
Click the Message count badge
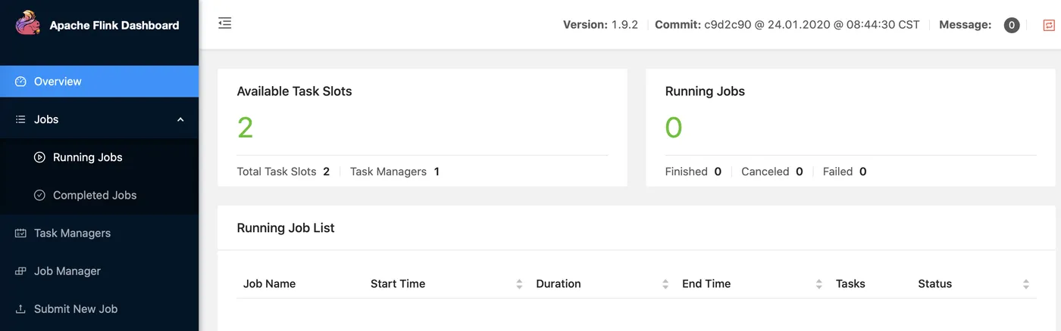click(1012, 25)
